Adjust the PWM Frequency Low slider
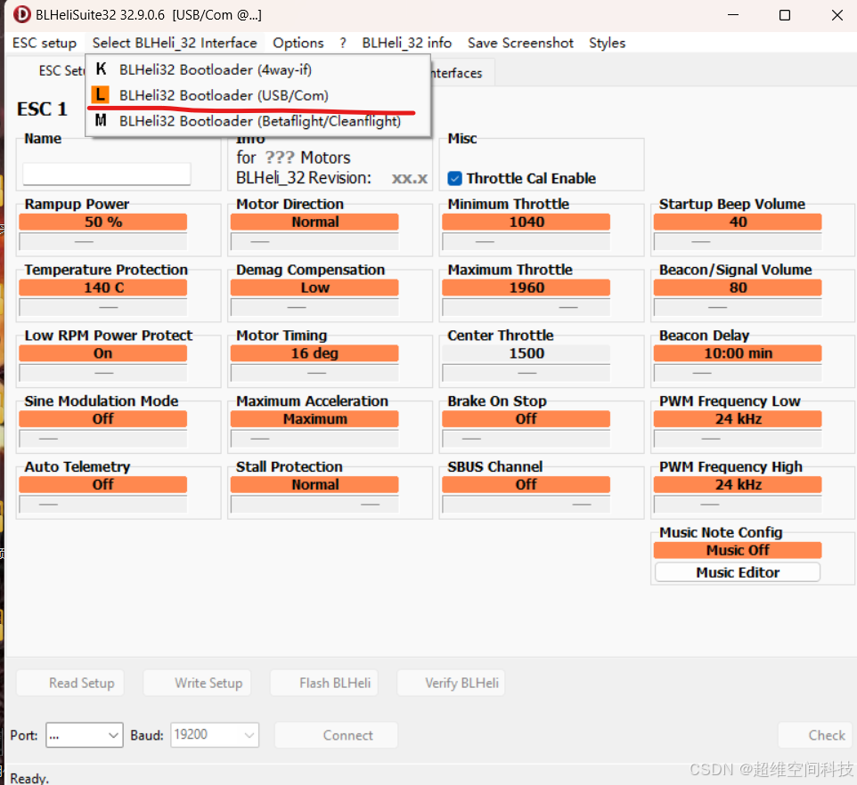This screenshot has height=785, width=857. [x=738, y=439]
